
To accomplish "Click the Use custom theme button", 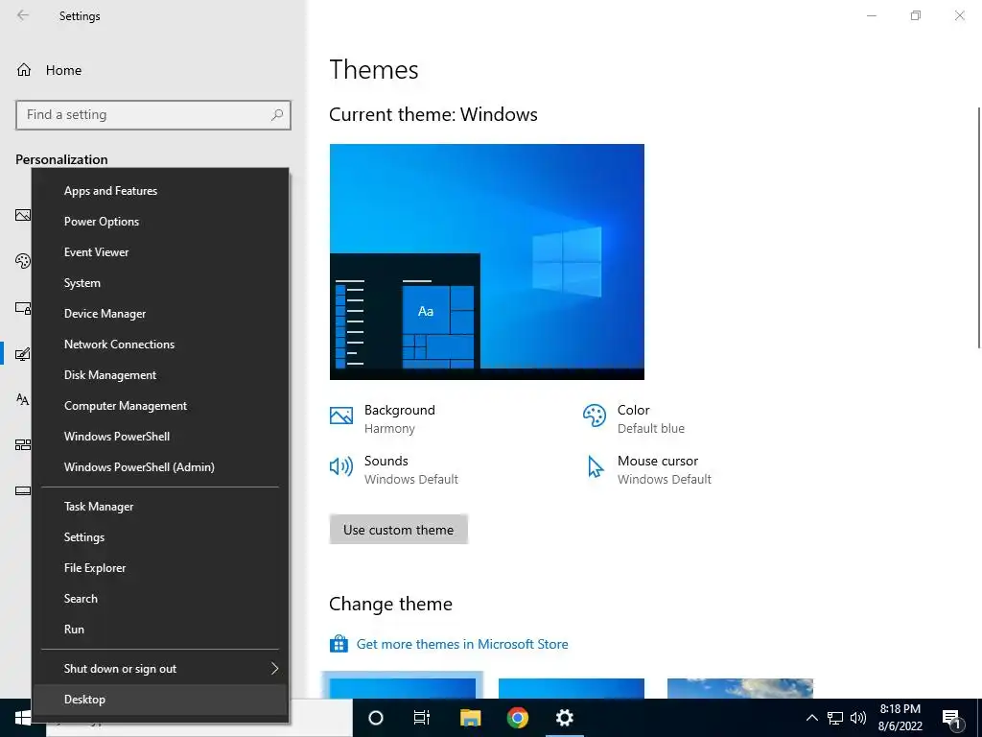I will [398, 530].
